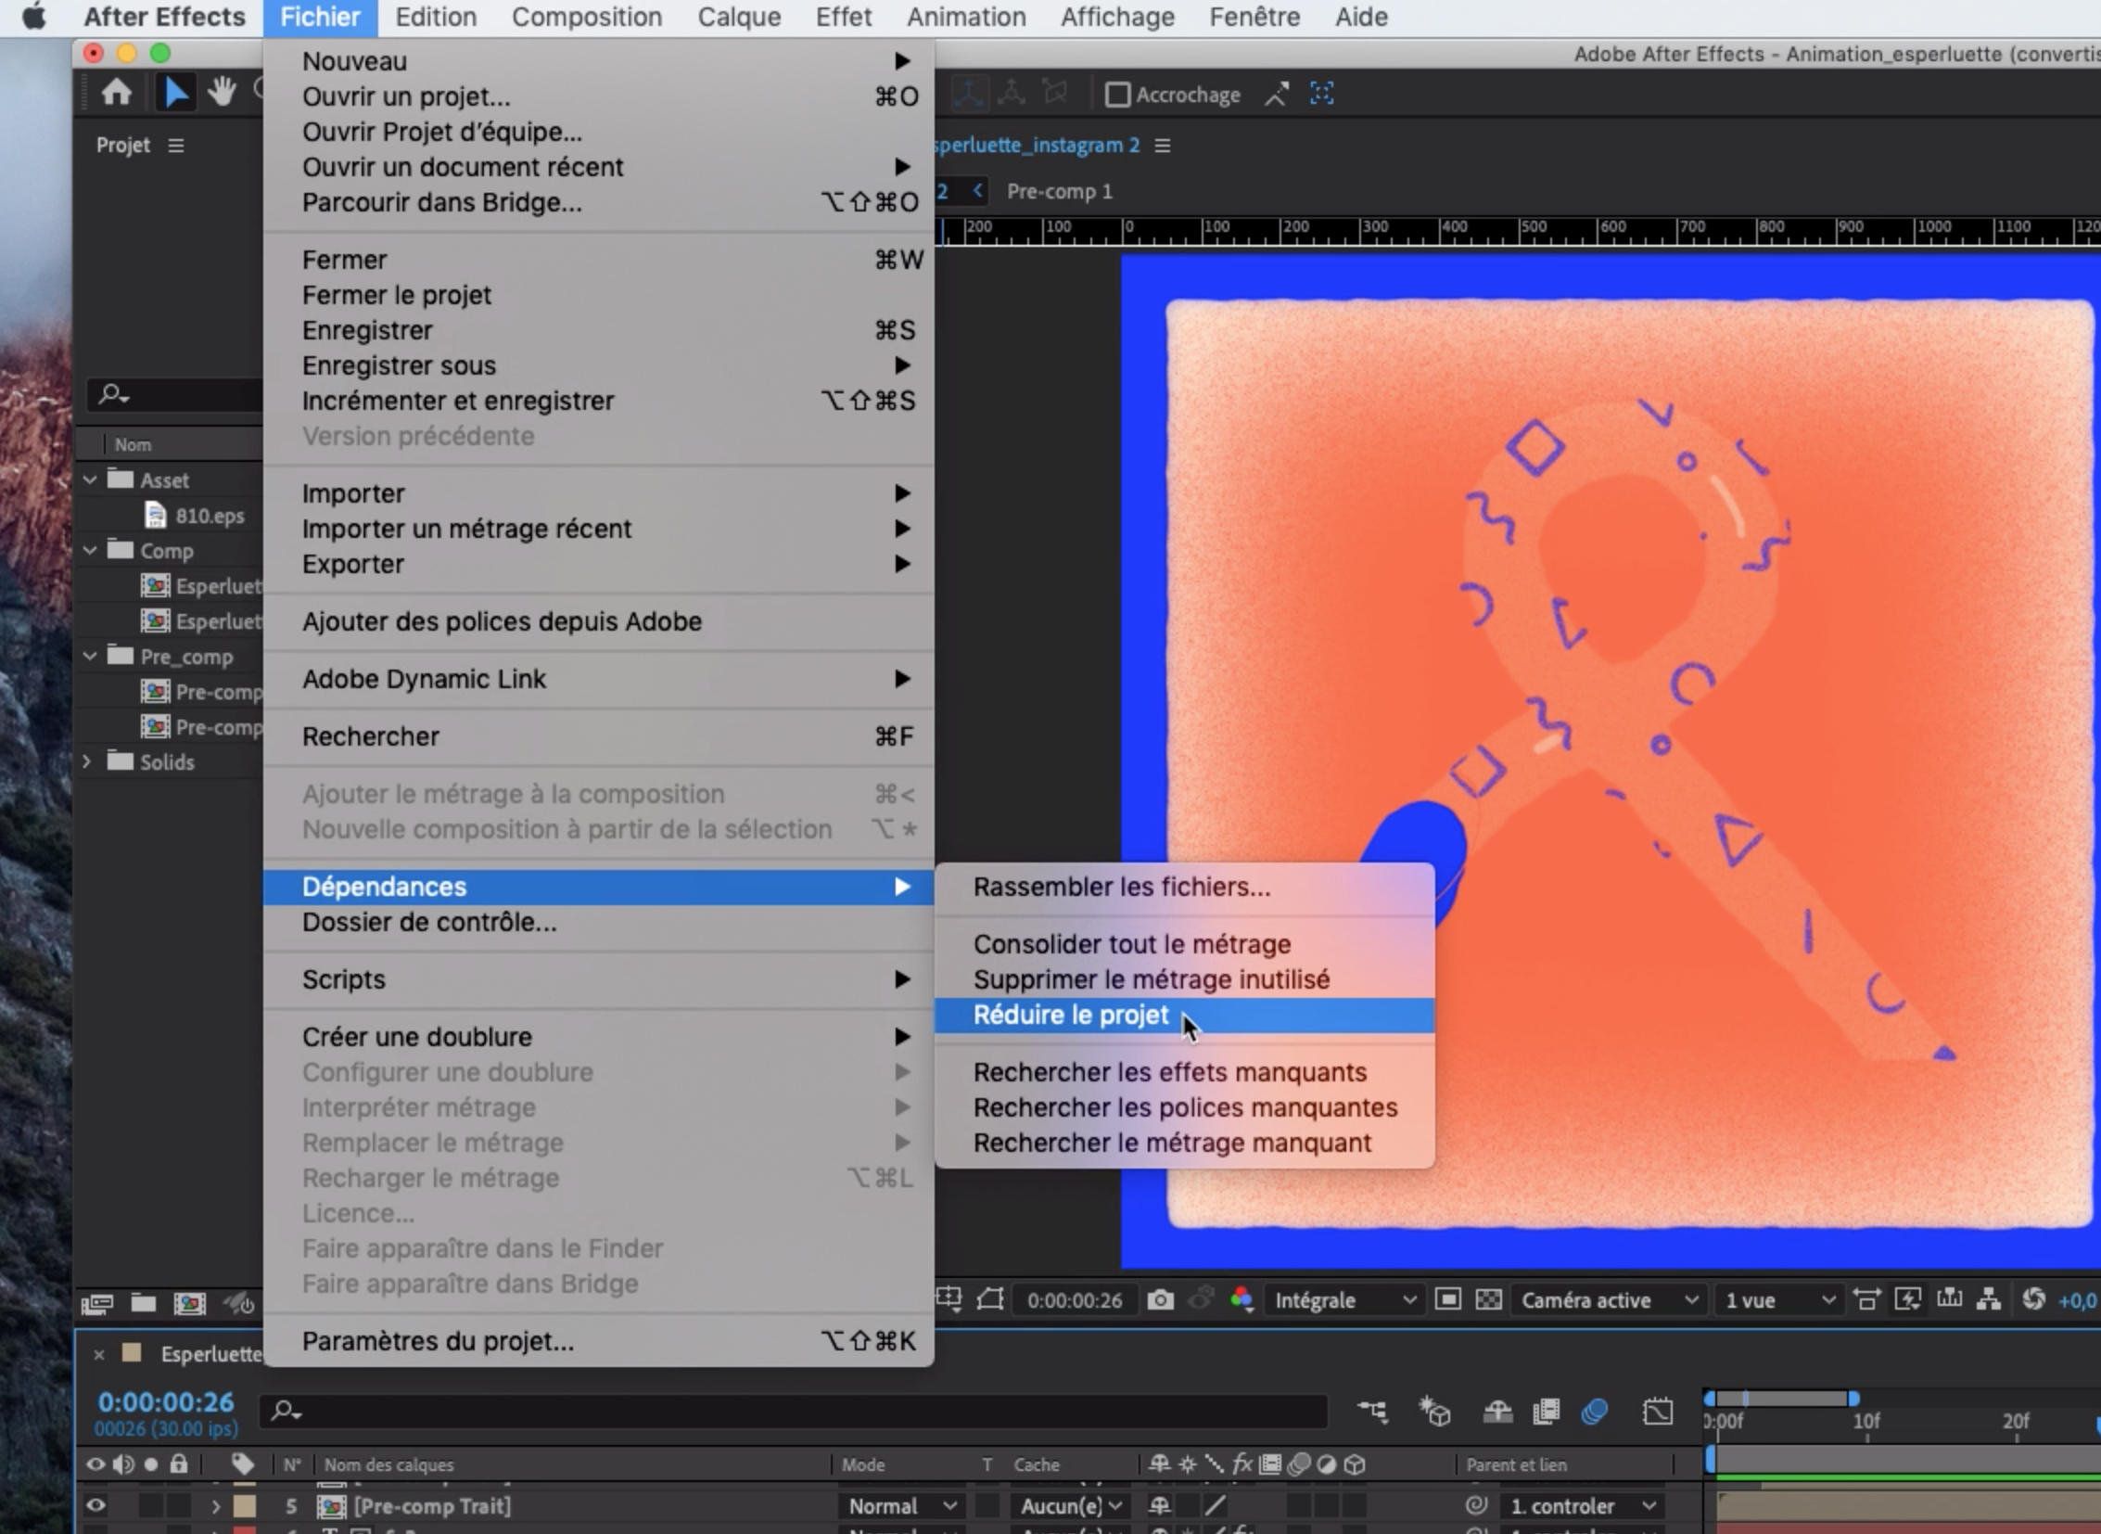
Task: Open the 1. controler parent dropdown
Action: [1582, 1505]
